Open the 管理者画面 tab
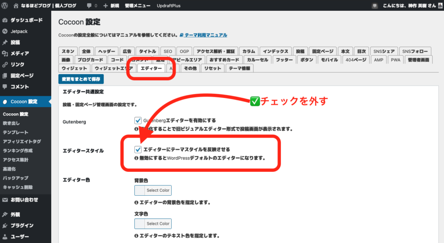The image size is (444, 243). [418, 60]
